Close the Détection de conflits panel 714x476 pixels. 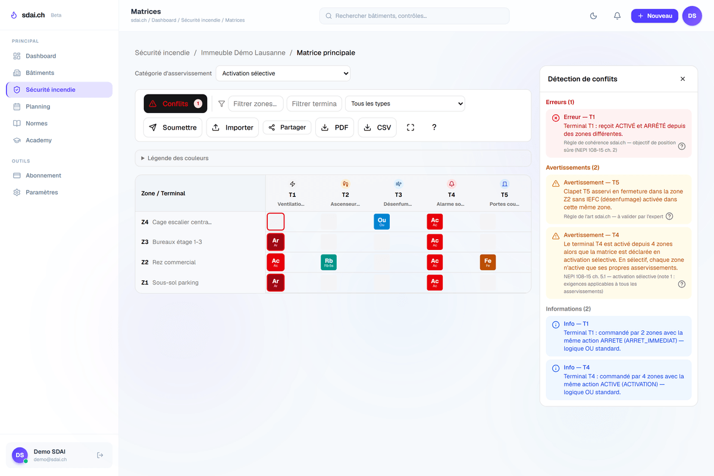coord(682,79)
